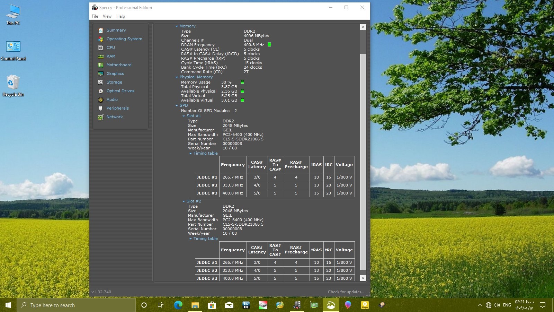The width and height of the screenshot is (554, 312).
Task: Switch ENG input language in tray
Action: (507, 305)
